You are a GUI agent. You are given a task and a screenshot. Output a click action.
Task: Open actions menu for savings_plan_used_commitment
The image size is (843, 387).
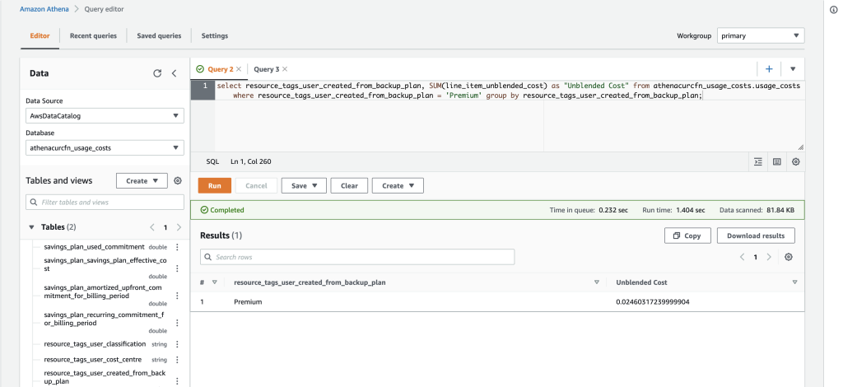click(178, 247)
